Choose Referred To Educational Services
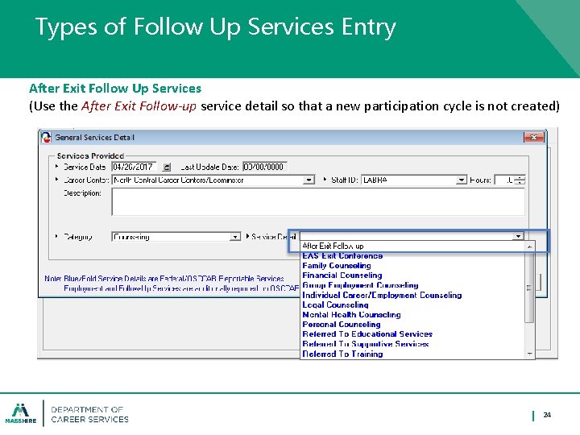 point(367,334)
